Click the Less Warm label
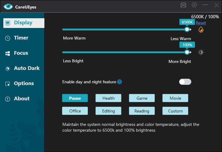 coord(181,39)
